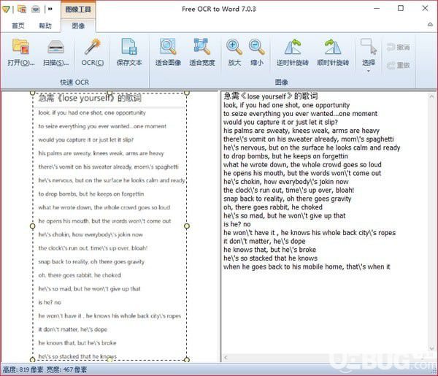Image resolution: width=438 pixels, height=376 pixels.
Task: Open an image file with 打开(O)
Action: 21,53
